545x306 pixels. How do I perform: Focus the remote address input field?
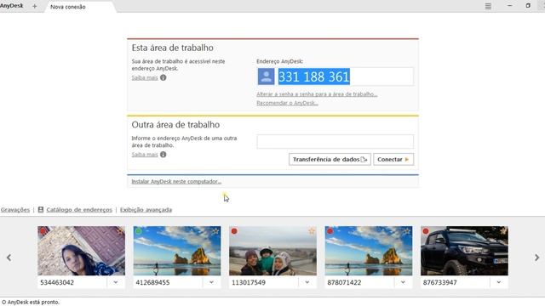tap(335, 142)
